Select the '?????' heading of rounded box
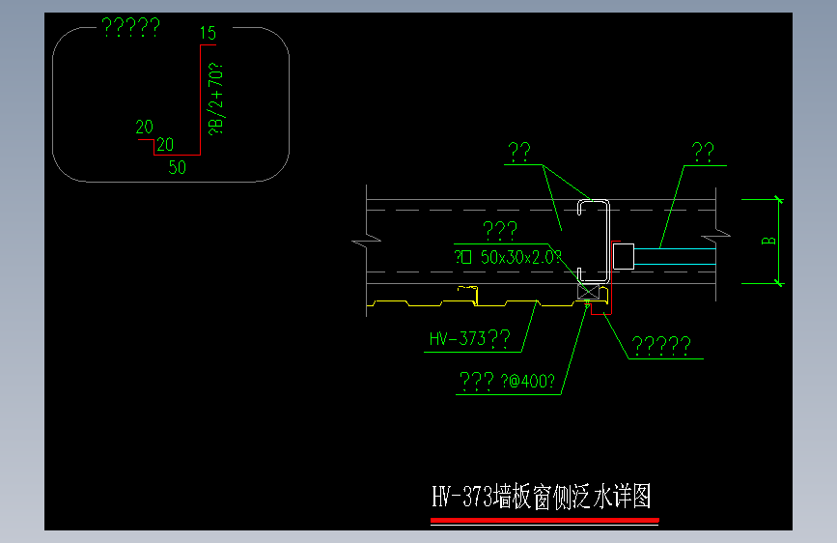The width and height of the screenshot is (837, 543). point(130,27)
